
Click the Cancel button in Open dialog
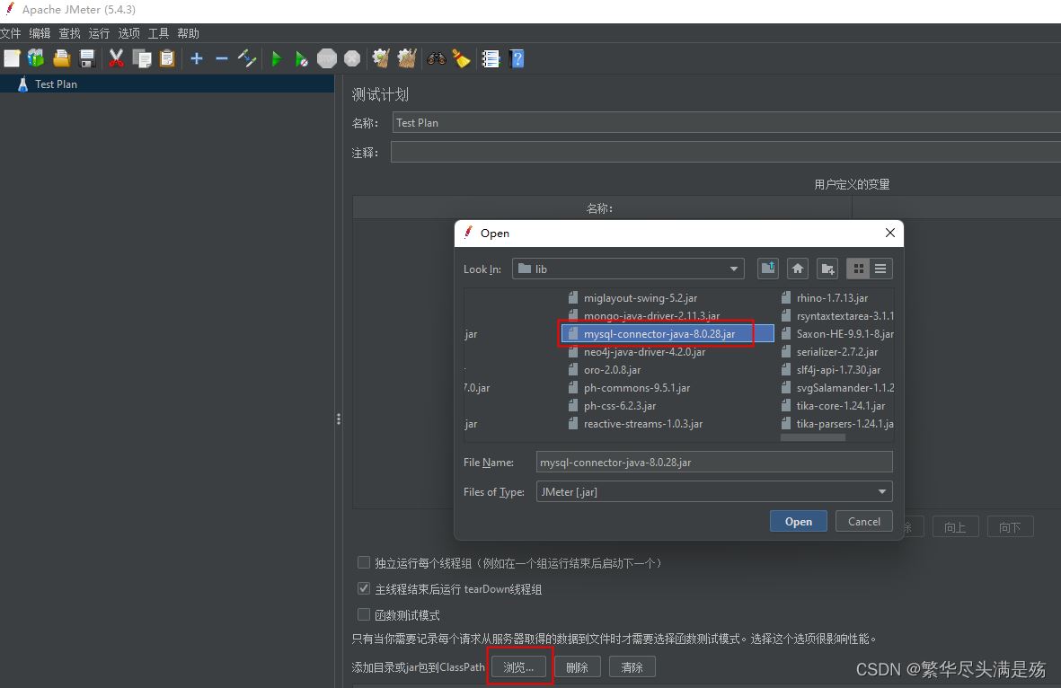point(863,521)
